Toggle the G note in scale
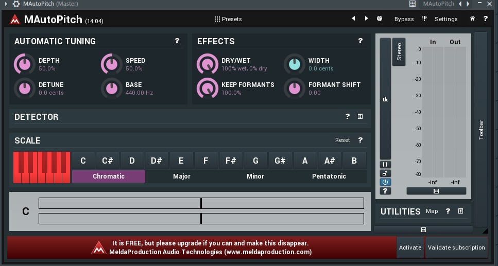498x266 pixels. [x=255, y=161]
